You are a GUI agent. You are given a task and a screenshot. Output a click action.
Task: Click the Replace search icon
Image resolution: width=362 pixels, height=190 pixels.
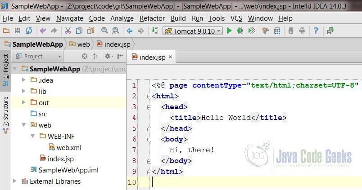[x=115, y=31]
